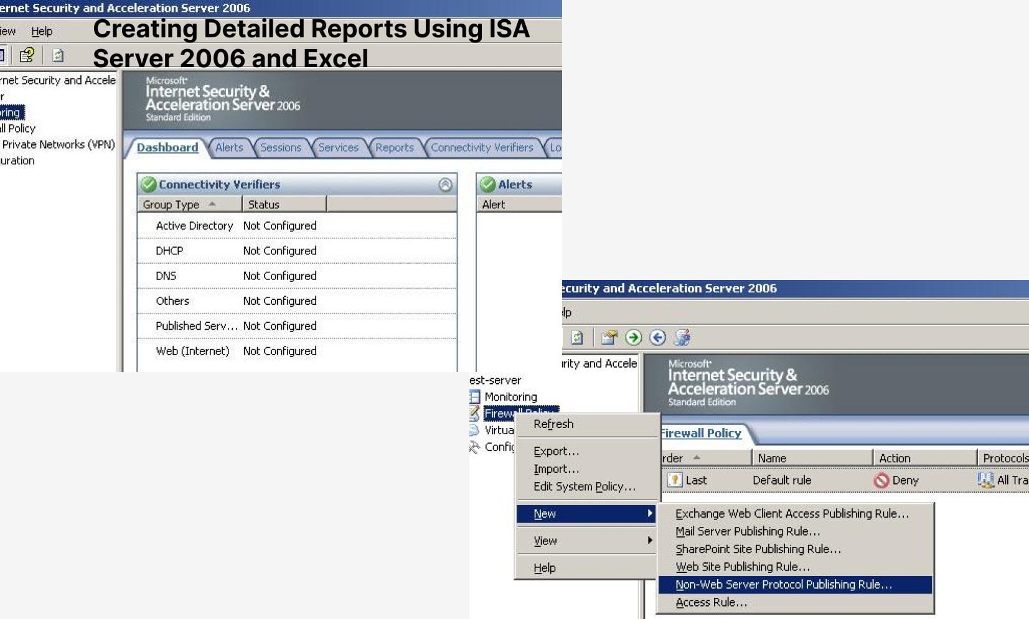This screenshot has width=1029, height=619.
Task: Click the red Deny action icon
Action: click(x=881, y=480)
